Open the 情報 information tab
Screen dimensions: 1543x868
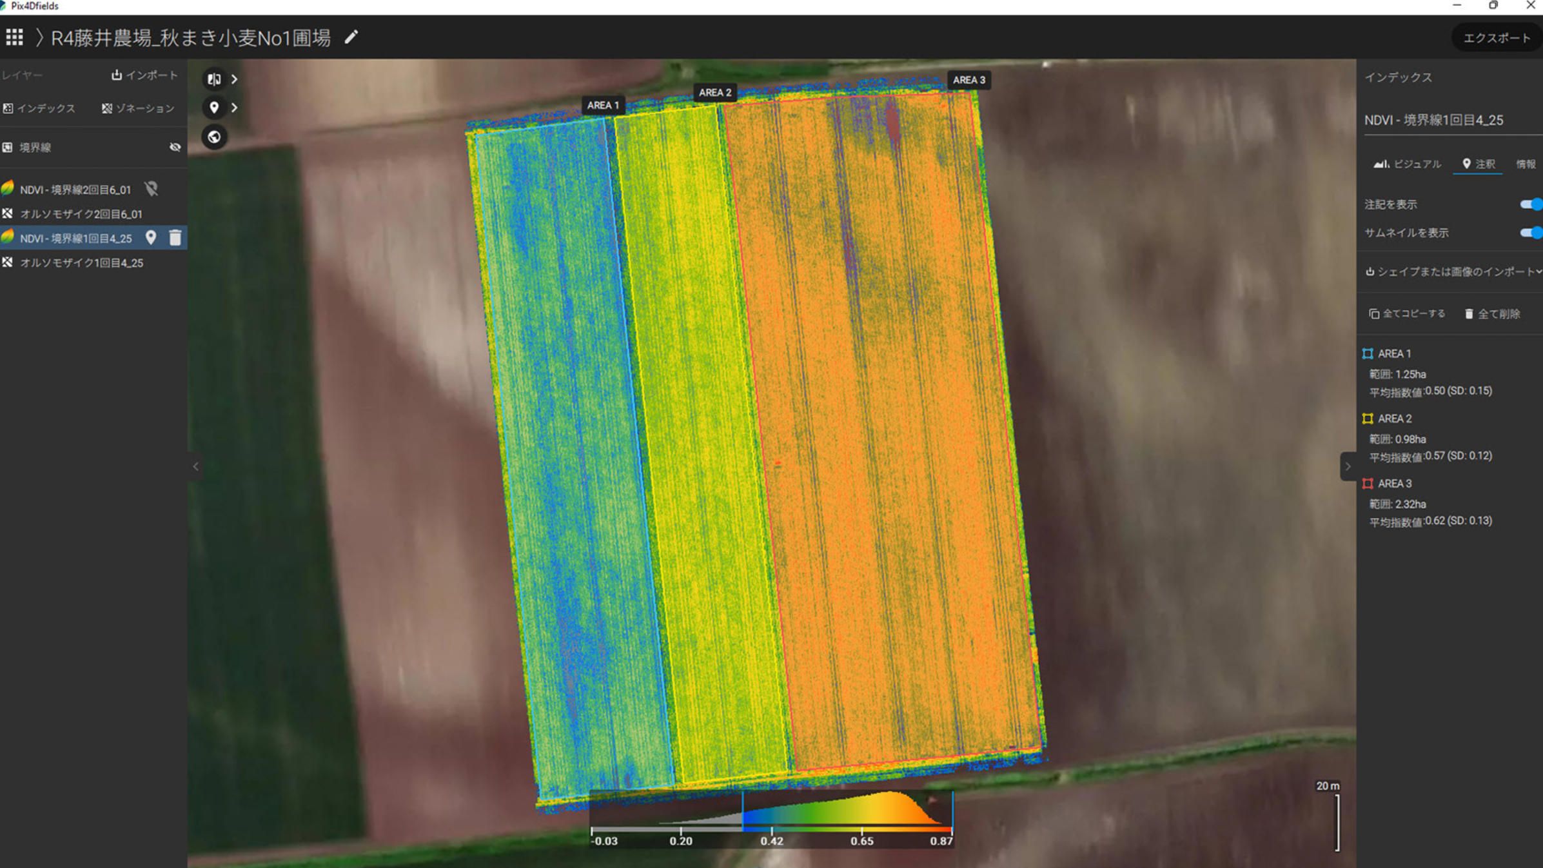(1526, 164)
